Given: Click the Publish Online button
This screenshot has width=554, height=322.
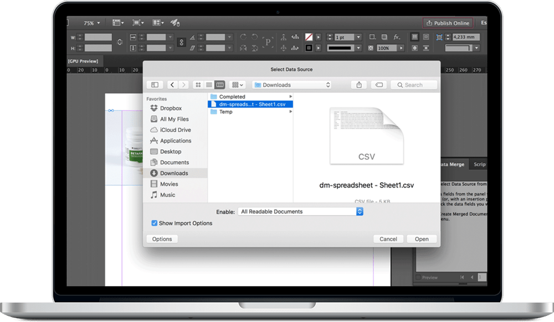Looking at the screenshot, I should pyautogui.click(x=448, y=23).
